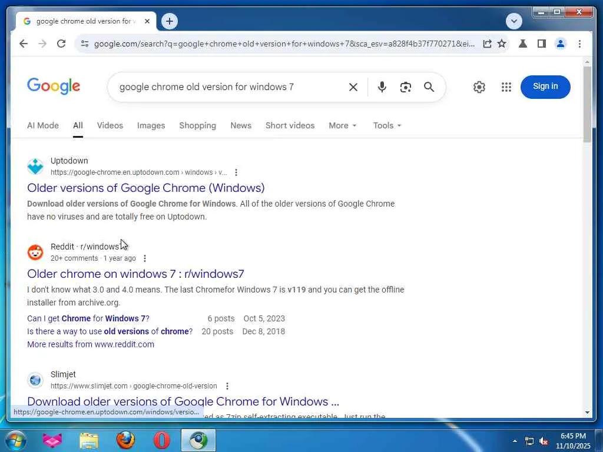This screenshot has height=452, width=603.
Task: Click the Slimjet site name text
Action: (x=63, y=374)
